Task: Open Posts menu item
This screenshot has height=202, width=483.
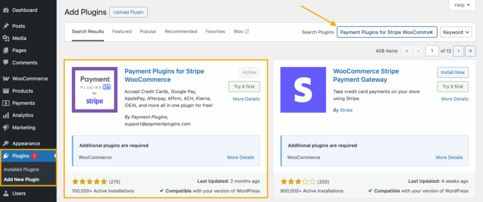Action: pyautogui.click(x=28, y=26)
